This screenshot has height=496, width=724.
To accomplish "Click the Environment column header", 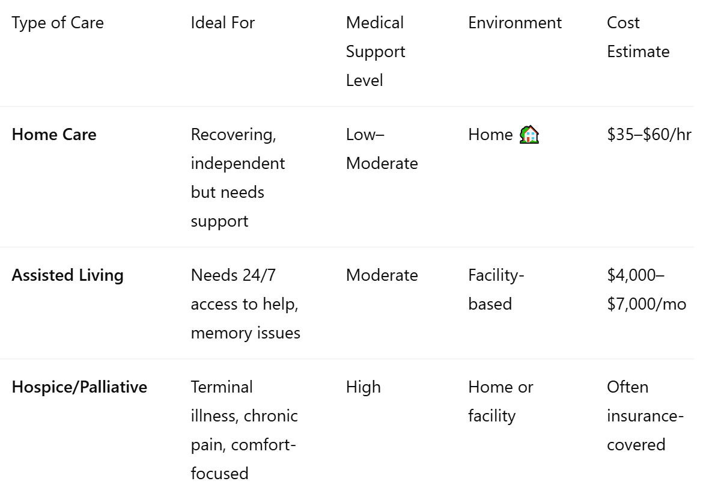I will tap(515, 23).
